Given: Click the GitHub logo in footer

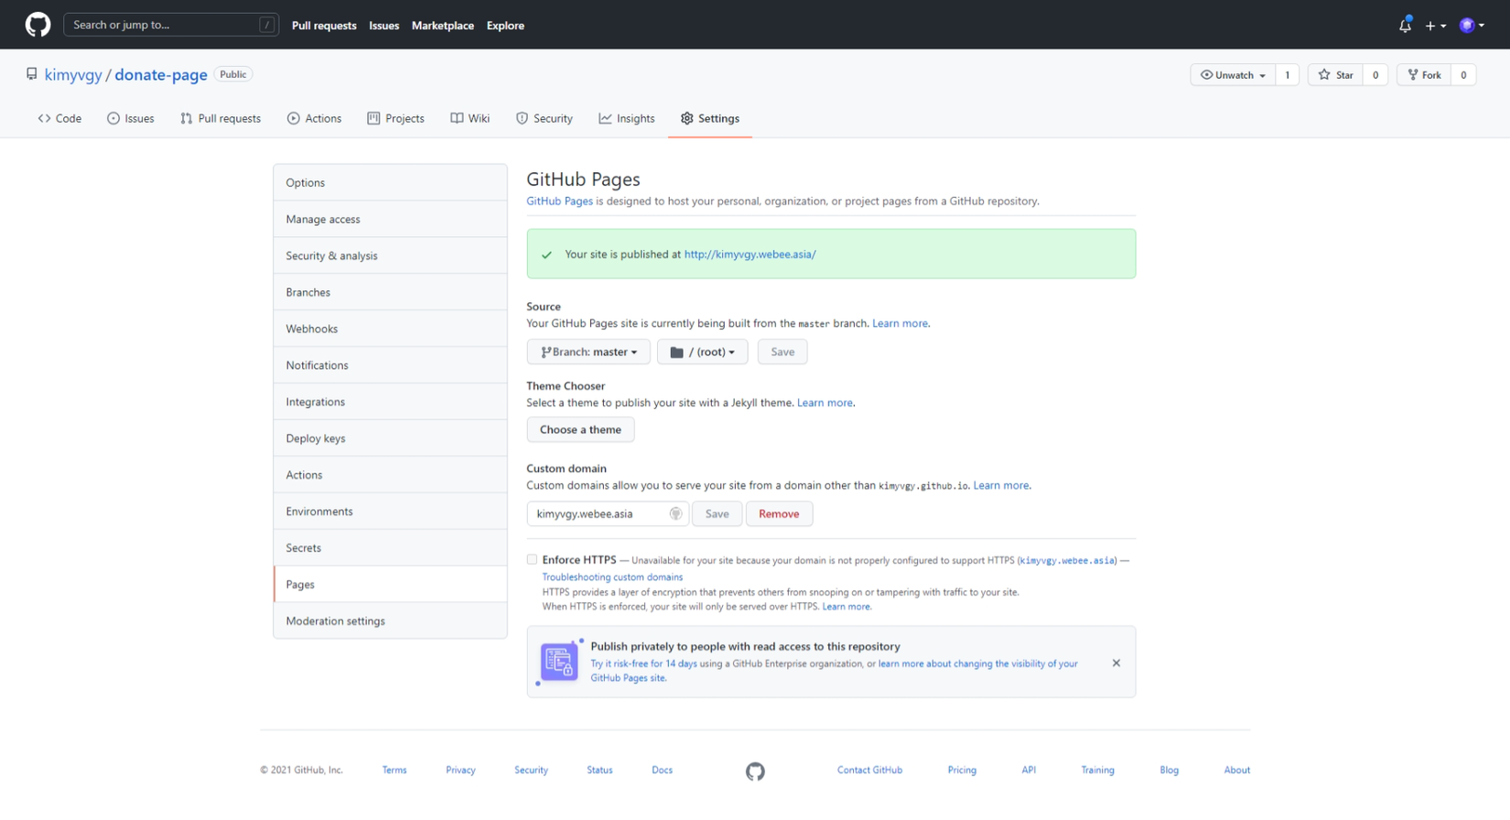Looking at the screenshot, I should pos(755,771).
